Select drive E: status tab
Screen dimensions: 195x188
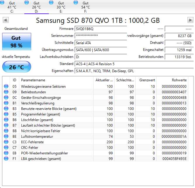point(61,7)
